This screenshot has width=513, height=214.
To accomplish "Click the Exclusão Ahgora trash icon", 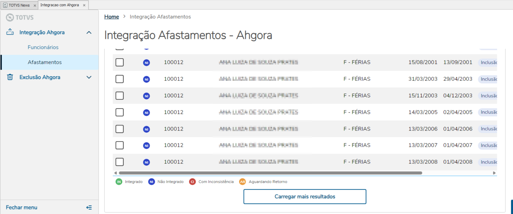I will point(10,77).
